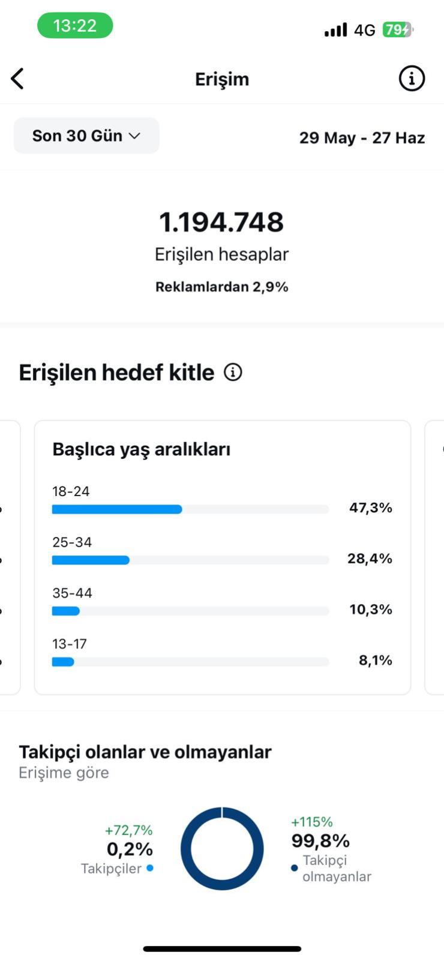The width and height of the screenshot is (444, 961).
Task: Tap the 29 May - 27 Haz date range
Action: (x=362, y=138)
